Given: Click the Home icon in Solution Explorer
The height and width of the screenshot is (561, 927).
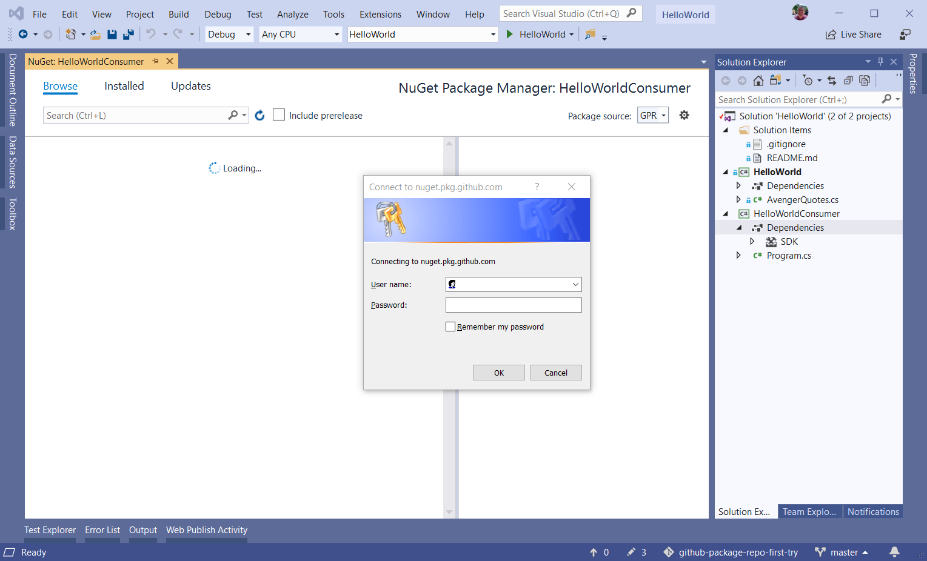Looking at the screenshot, I should pyautogui.click(x=758, y=81).
